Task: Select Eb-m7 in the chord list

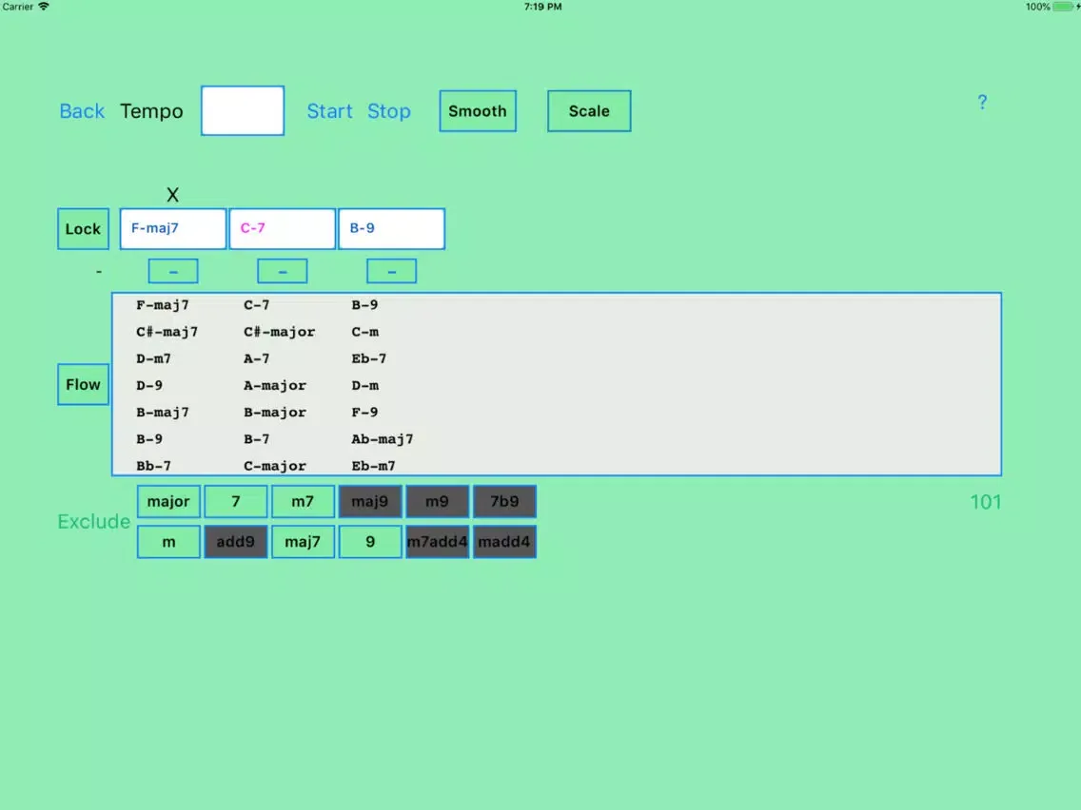Action: [374, 466]
